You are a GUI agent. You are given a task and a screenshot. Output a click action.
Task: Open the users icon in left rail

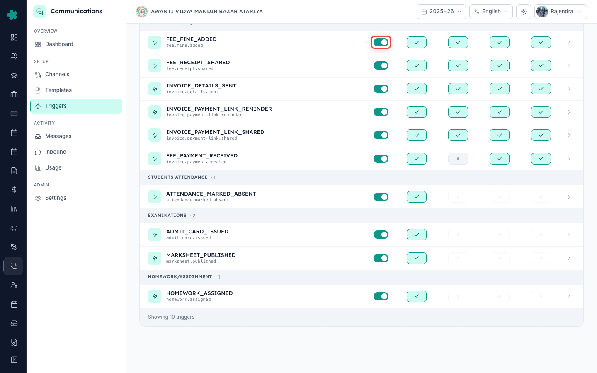coord(14,56)
